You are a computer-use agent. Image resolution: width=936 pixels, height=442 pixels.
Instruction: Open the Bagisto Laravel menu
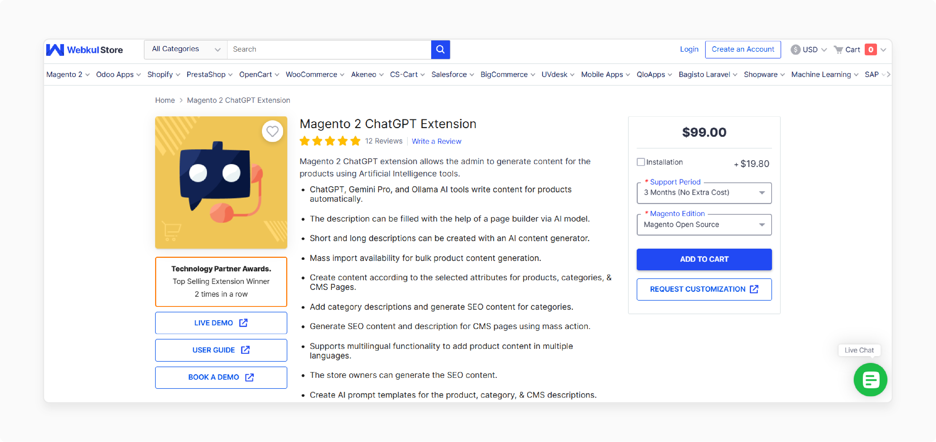point(708,74)
